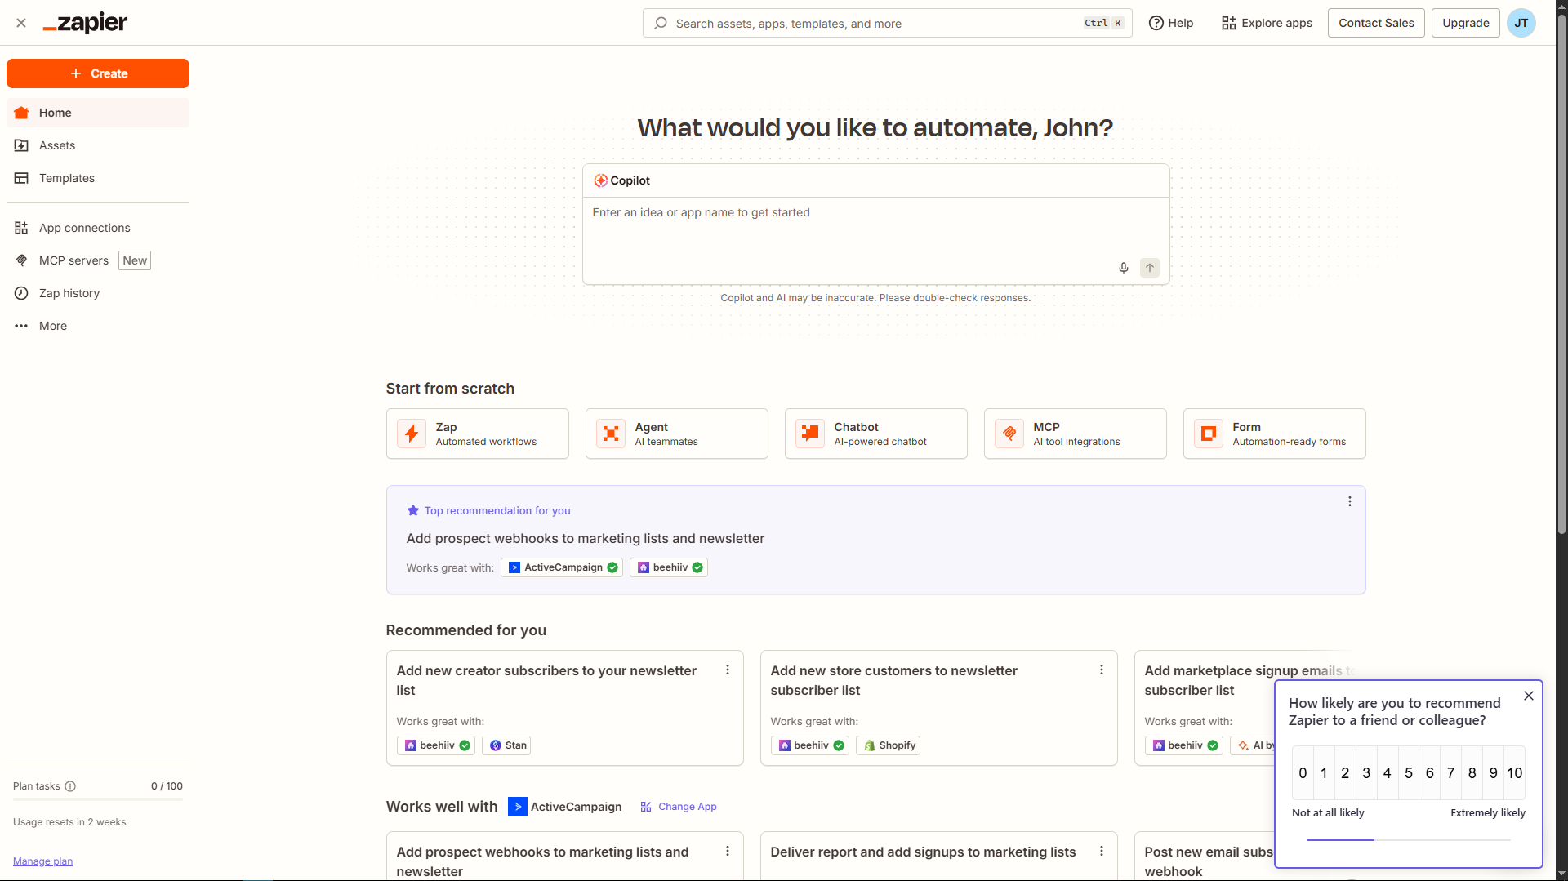Select rating 9 in survey
1568x881 pixels.
(x=1494, y=772)
